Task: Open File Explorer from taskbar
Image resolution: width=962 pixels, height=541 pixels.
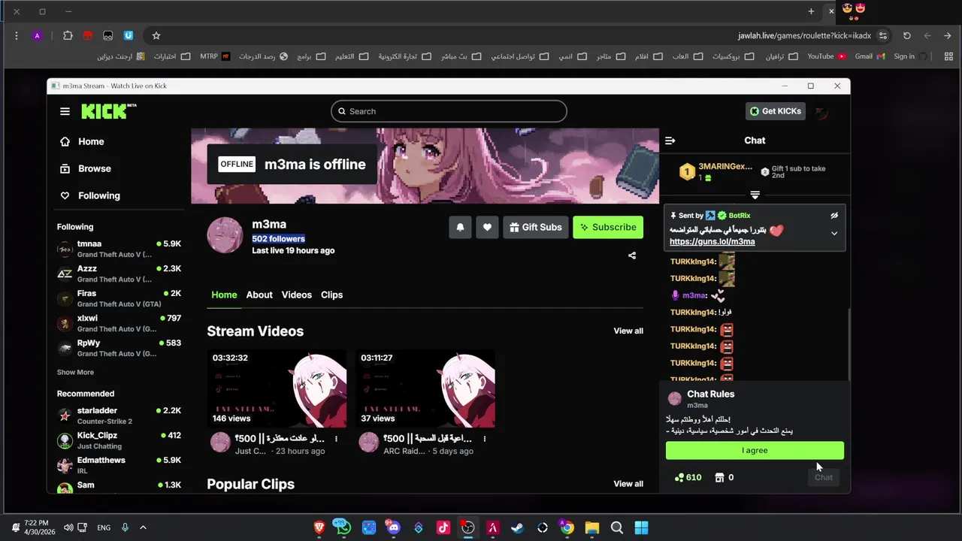Action: [x=591, y=527]
